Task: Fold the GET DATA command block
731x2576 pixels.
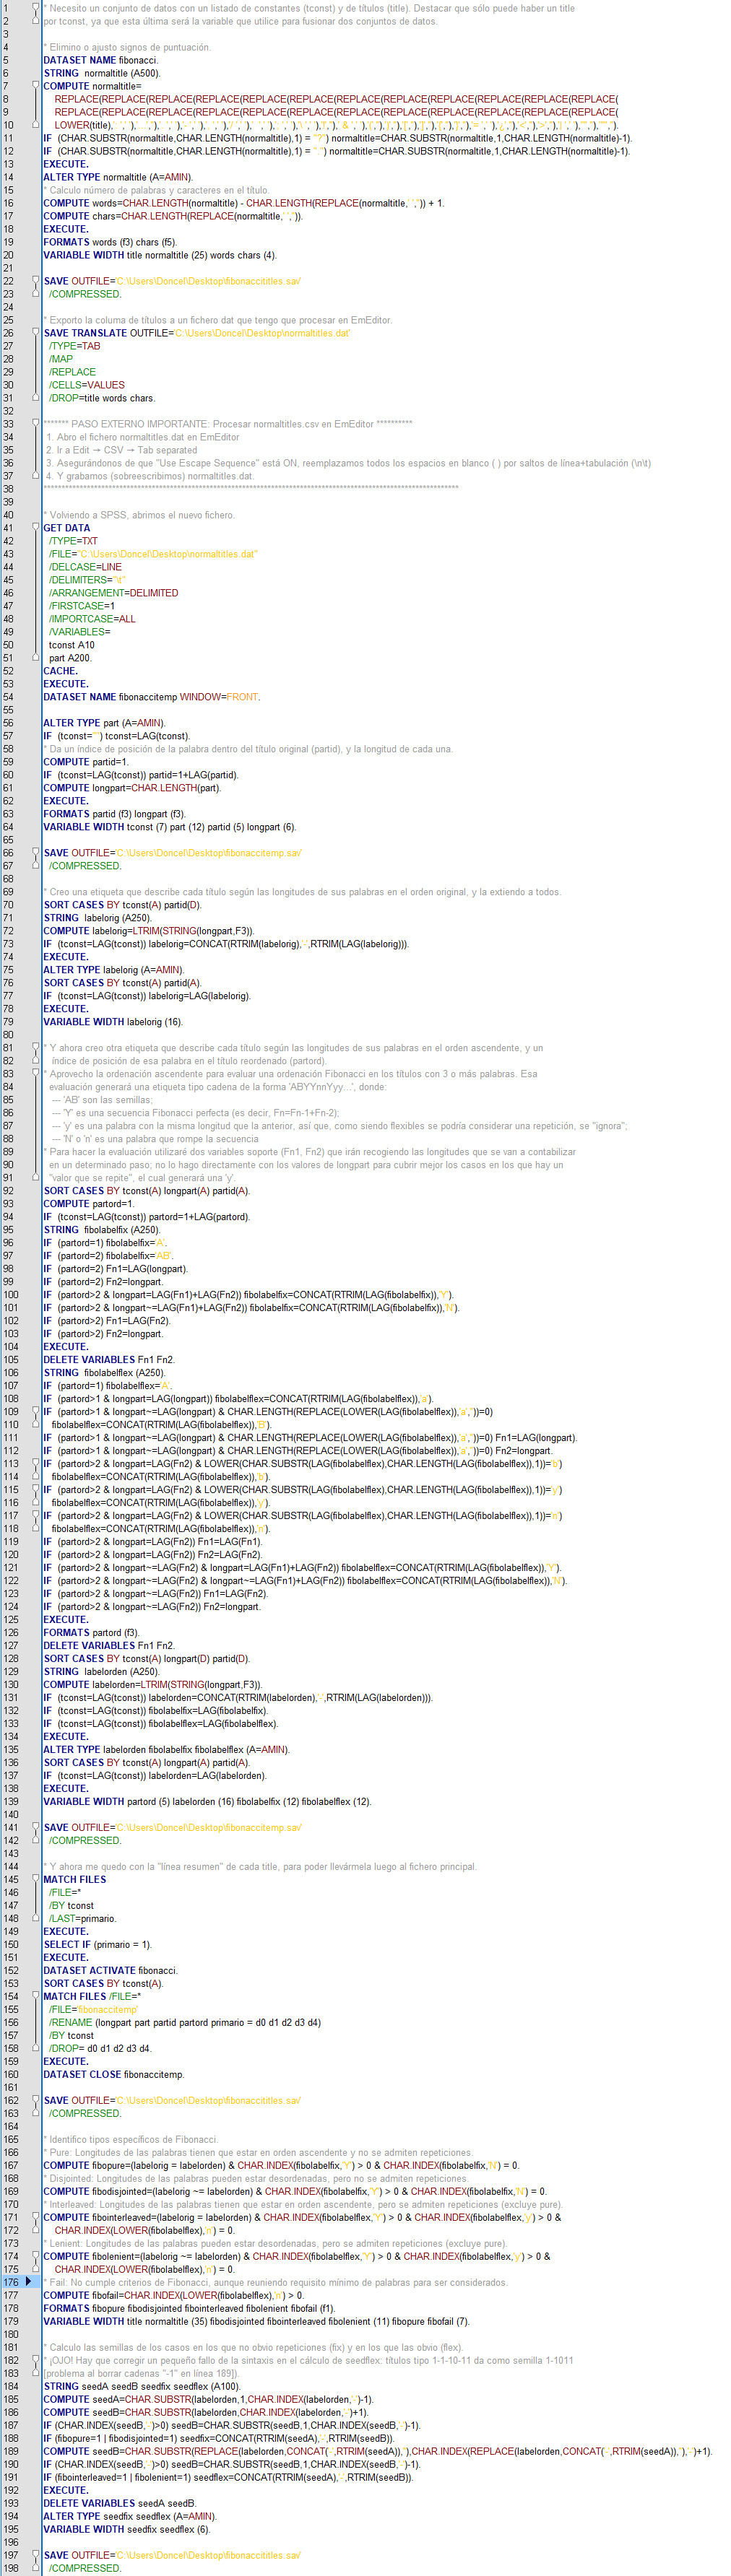Action: point(36,528)
